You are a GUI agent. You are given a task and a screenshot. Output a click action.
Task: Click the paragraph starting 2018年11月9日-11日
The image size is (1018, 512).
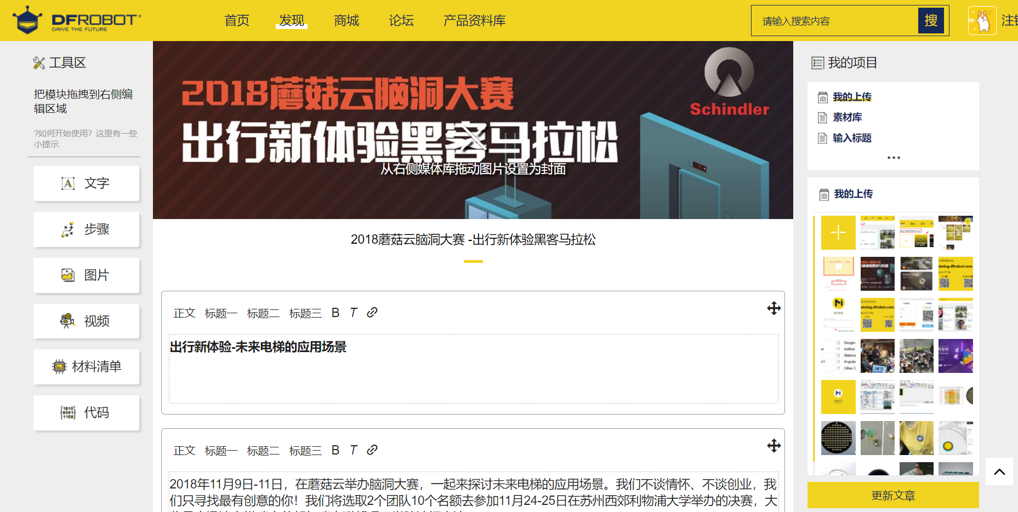[x=473, y=493]
